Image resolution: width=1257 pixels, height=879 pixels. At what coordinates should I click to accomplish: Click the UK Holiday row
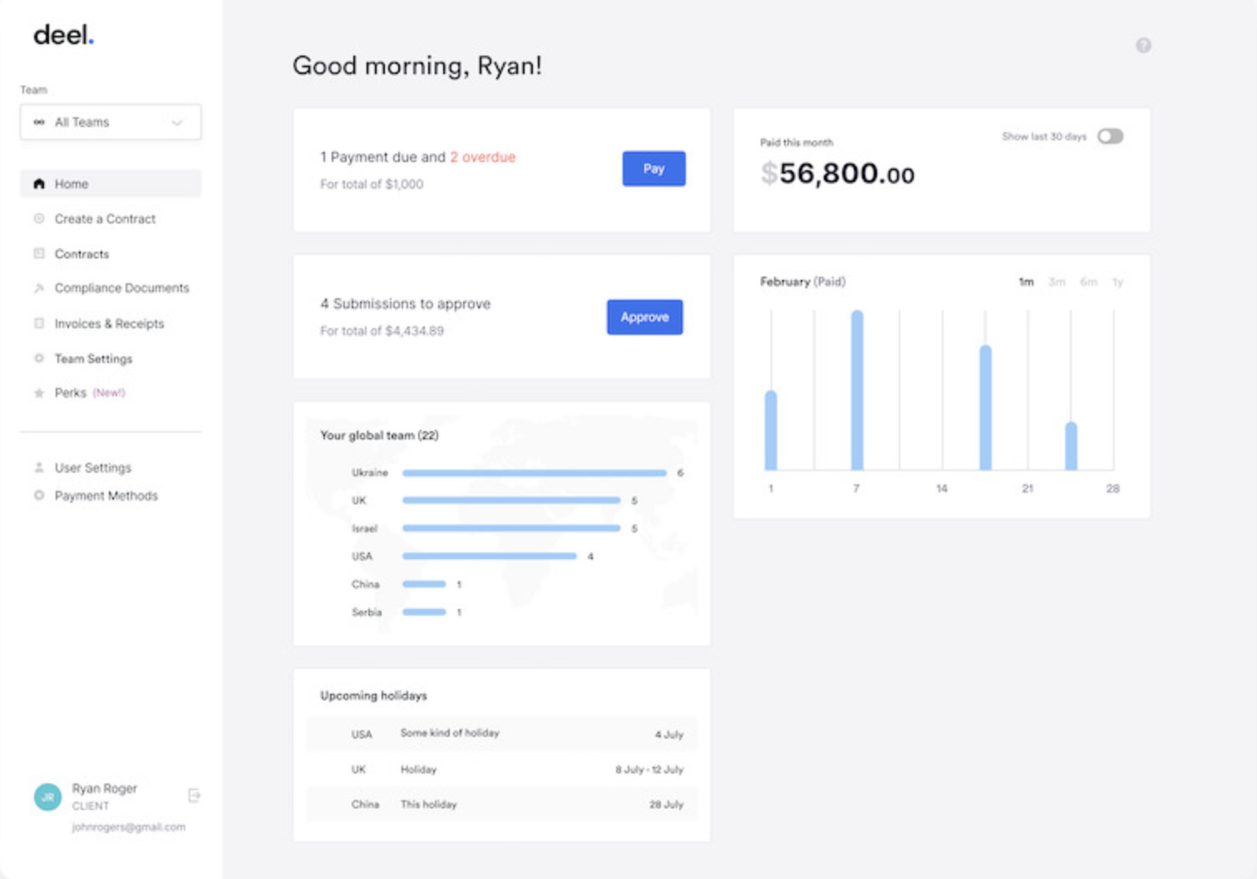pyautogui.click(x=502, y=769)
